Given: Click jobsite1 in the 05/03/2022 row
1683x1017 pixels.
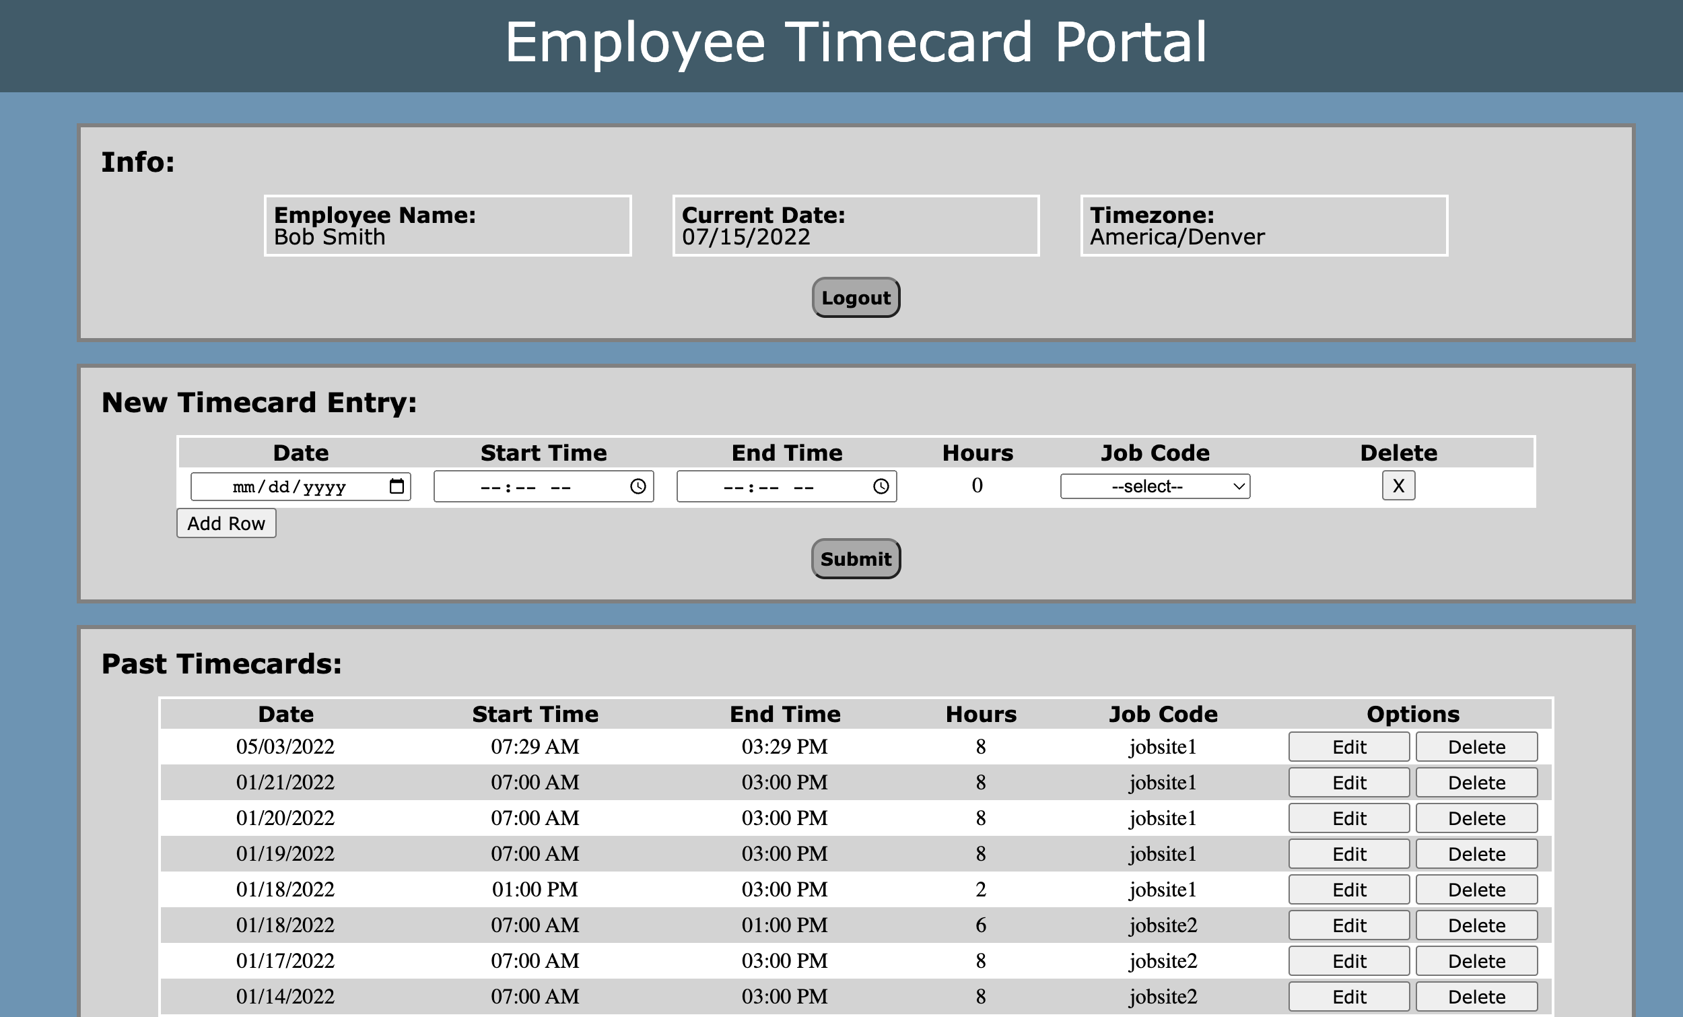Looking at the screenshot, I should [1163, 746].
